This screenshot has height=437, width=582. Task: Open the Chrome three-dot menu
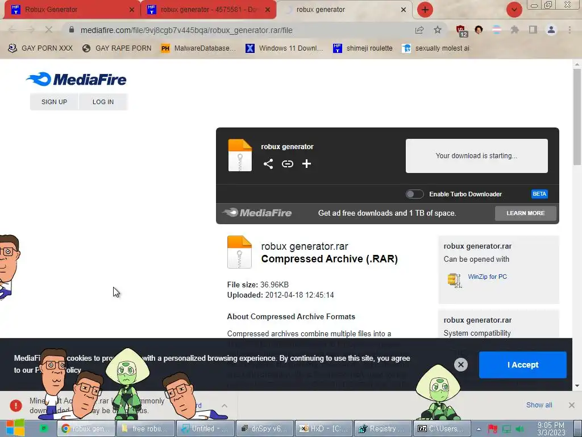(569, 30)
